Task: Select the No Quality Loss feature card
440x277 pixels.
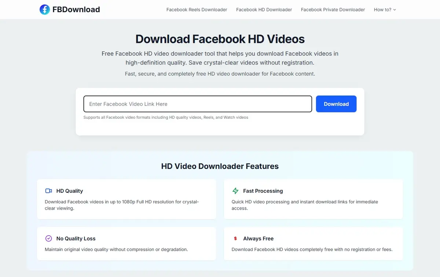Action: point(126,244)
